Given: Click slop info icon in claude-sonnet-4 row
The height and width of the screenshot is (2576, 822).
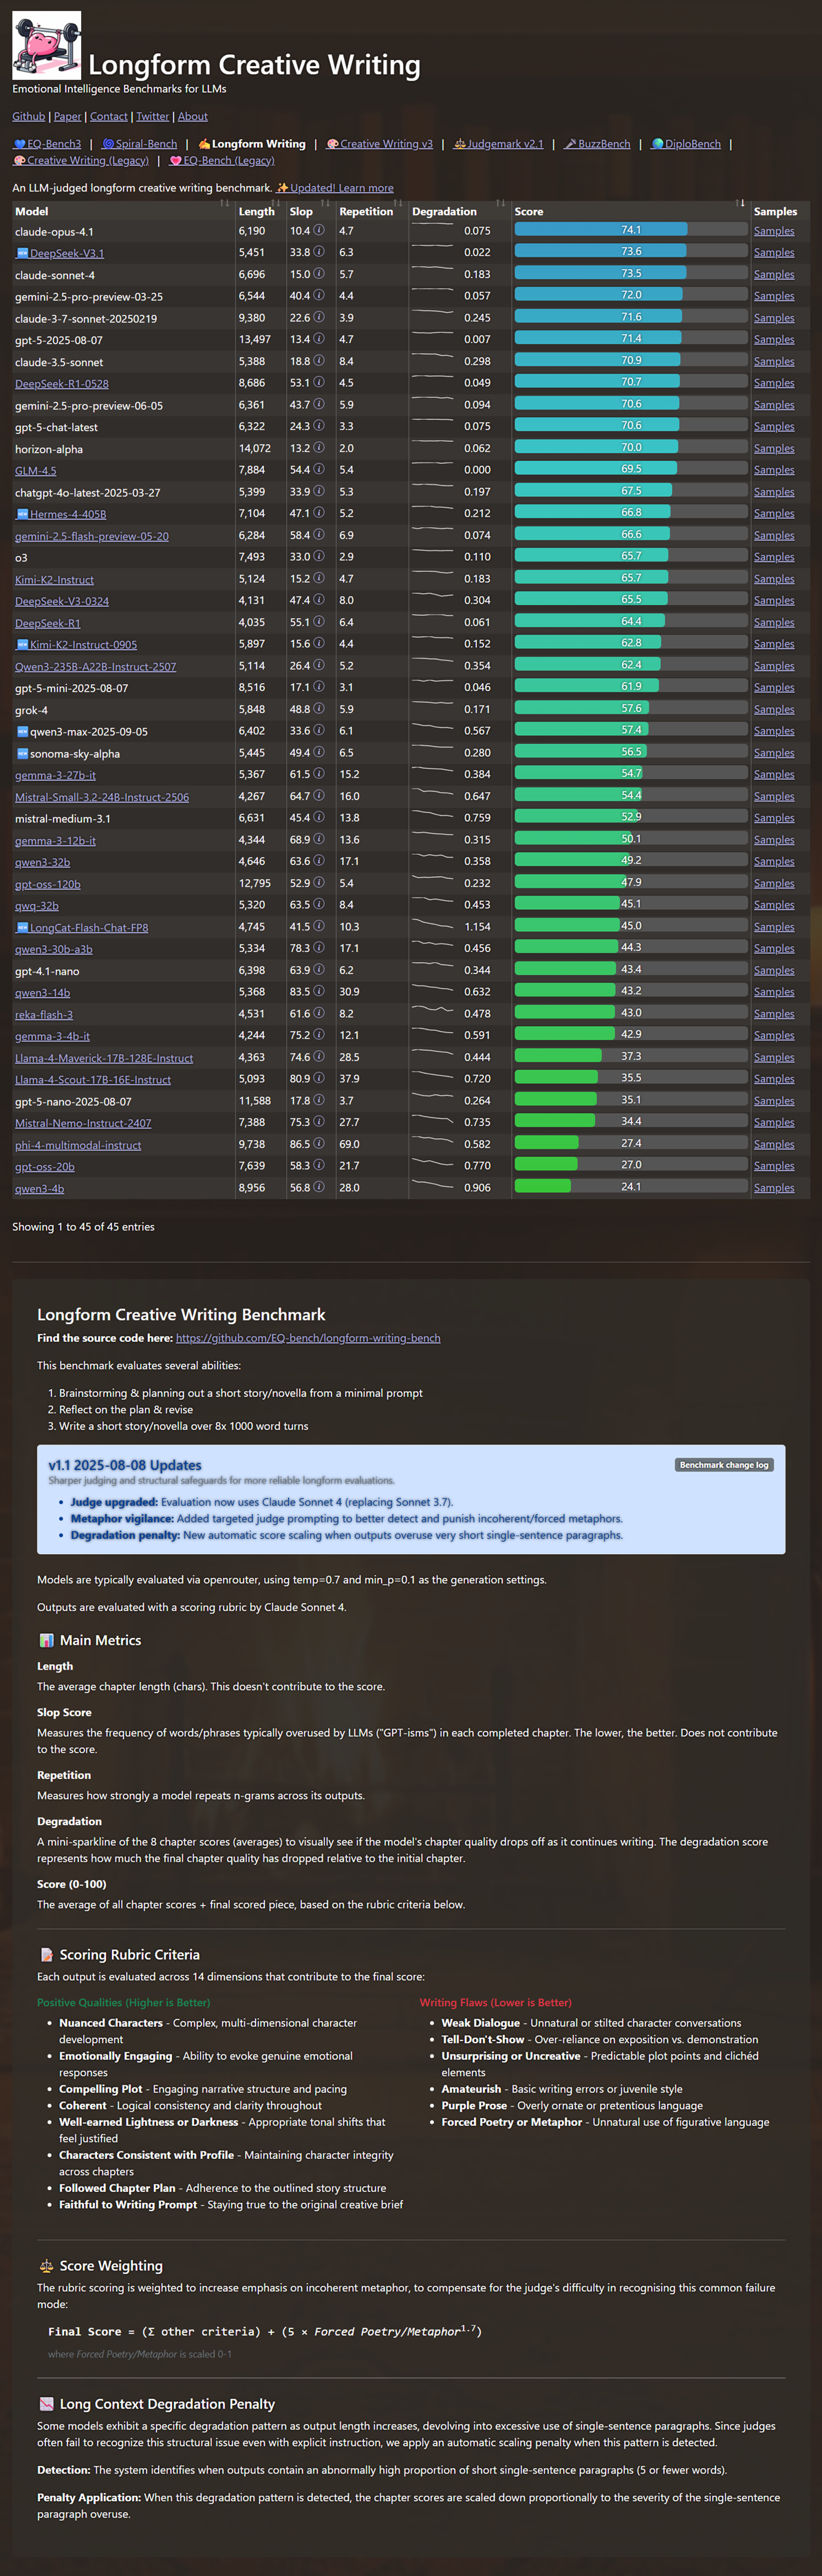Looking at the screenshot, I should coord(319,274).
